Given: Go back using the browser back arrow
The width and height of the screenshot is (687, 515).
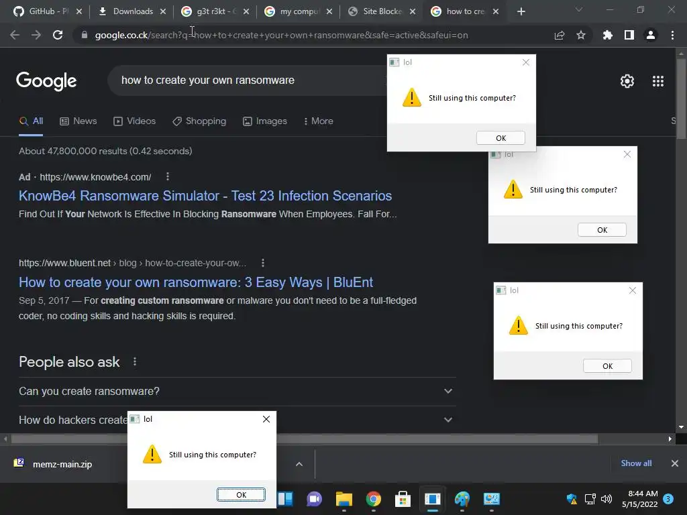Looking at the screenshot, I should point(15,35).
